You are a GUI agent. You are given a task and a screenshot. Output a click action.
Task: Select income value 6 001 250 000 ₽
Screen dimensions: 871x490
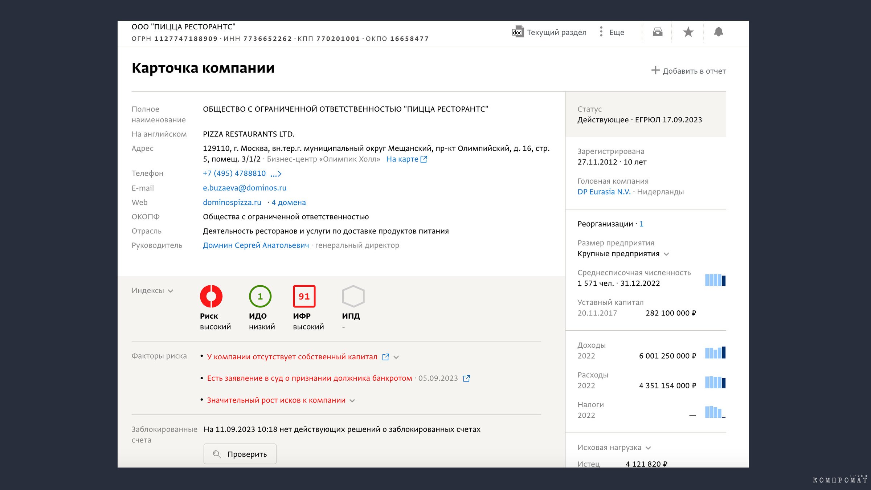coord(667,356)
